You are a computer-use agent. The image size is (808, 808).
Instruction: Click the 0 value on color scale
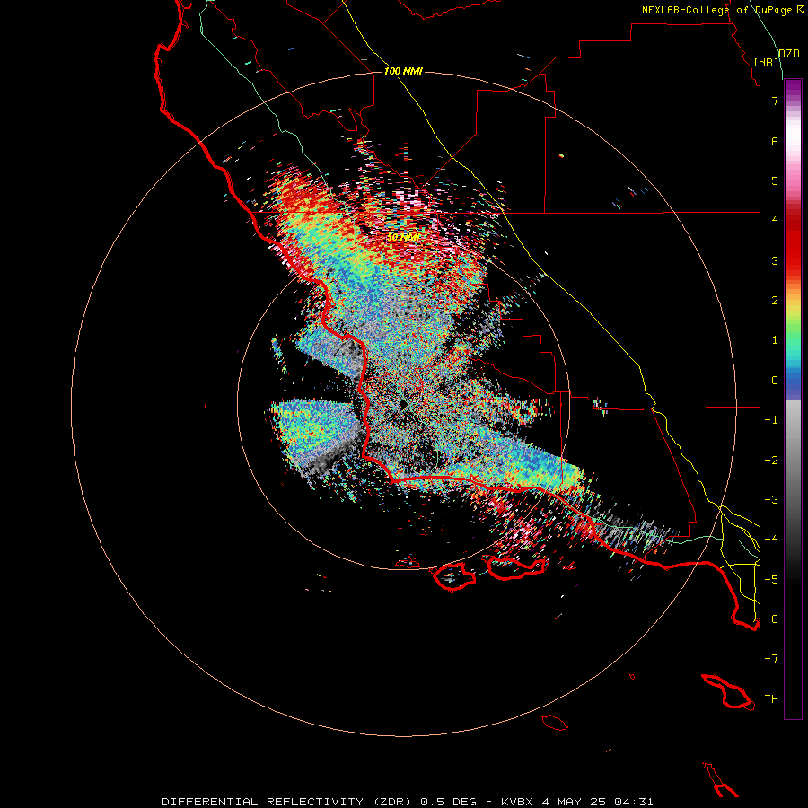(775, 381)
